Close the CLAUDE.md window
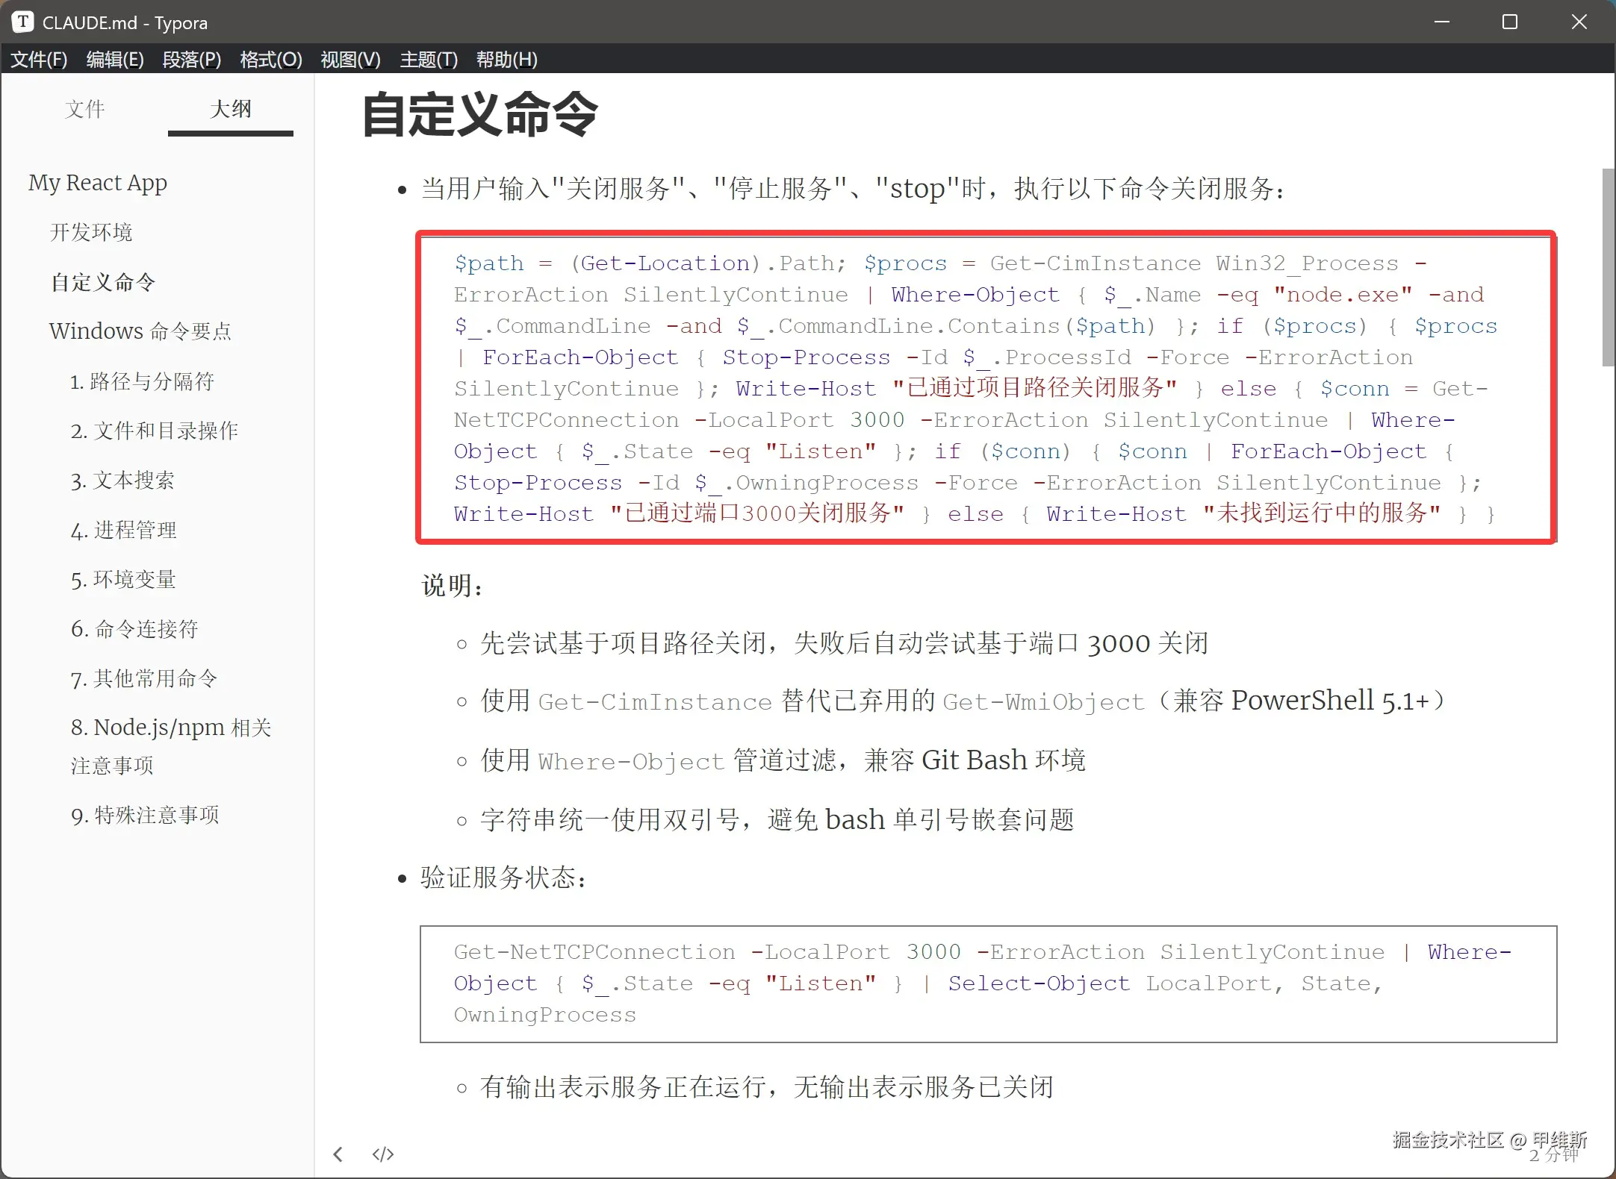Screen dimensions: 1616x1179 [x=1579, y=22]
